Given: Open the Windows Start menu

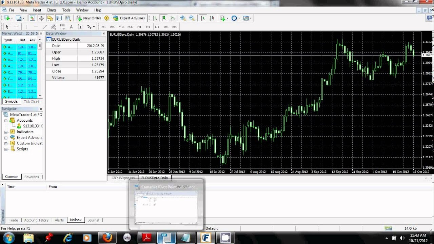Looking at the screenshot, I should [8, 237].
